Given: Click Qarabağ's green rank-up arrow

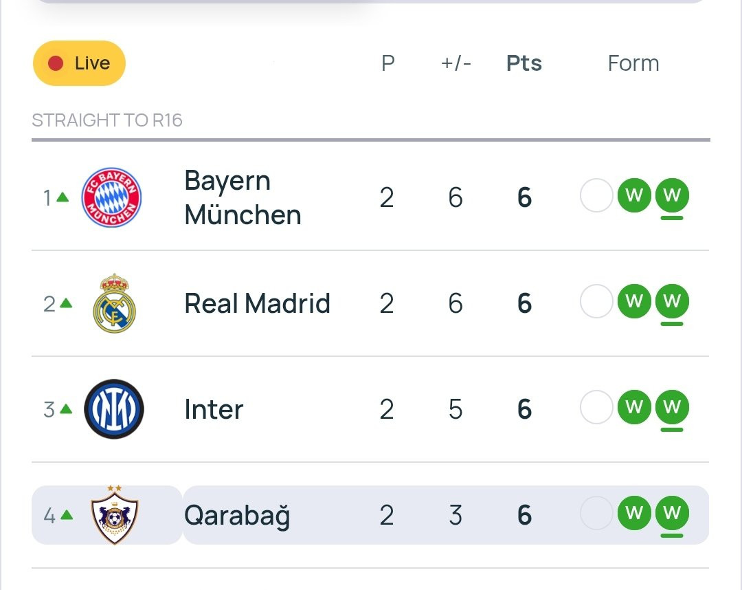Looking at the screenshot, I should pos(67,515).
